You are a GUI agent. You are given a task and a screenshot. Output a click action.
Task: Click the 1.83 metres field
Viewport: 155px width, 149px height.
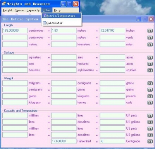[64, 31]
